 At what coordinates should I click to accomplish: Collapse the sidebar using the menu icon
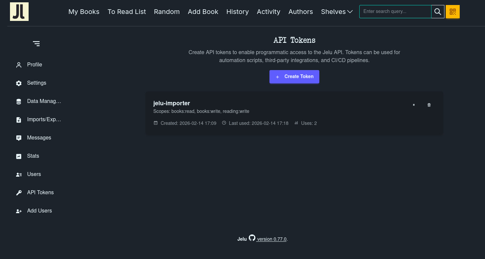36,43
